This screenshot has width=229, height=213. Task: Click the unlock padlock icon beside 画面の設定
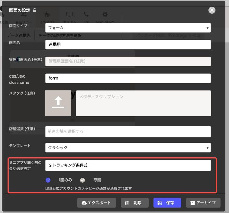(x=35, y=10)
